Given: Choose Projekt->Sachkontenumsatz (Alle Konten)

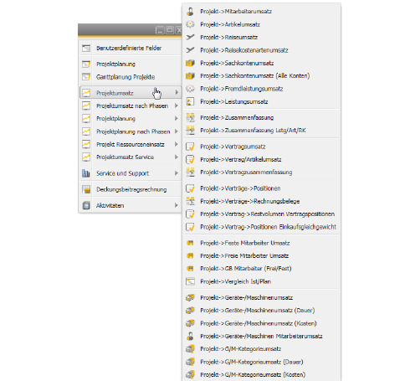Looking at the screenshot, I should coord(262,76).
